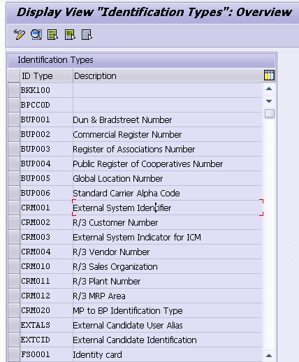The width and height of the screenshot is (299, 362).
Task: Click the CRM010 R/3 Sales Organization description
Action: coord(115,267)
